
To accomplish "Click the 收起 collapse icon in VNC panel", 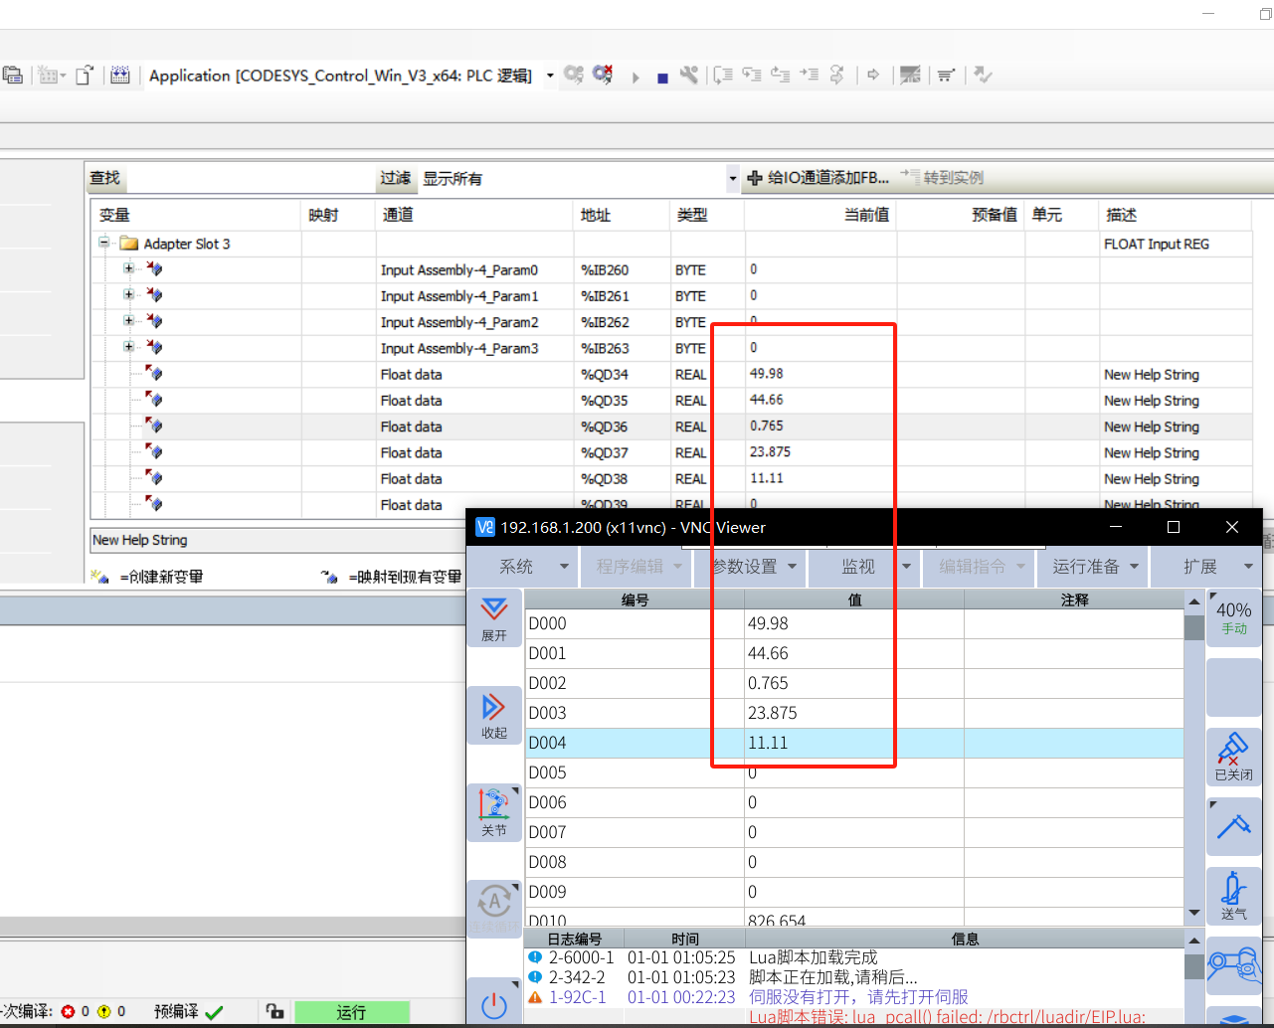I will click(x=494, y=714).
